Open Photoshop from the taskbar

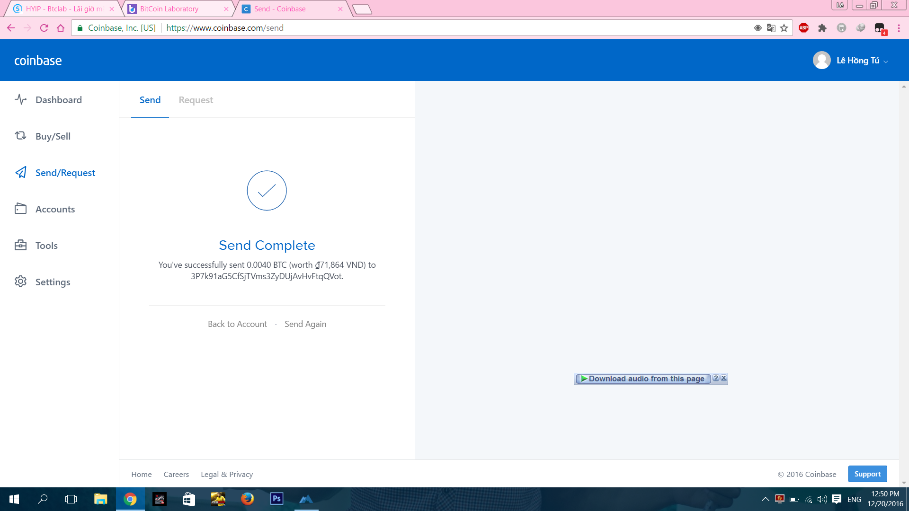[x=276, y=499]
